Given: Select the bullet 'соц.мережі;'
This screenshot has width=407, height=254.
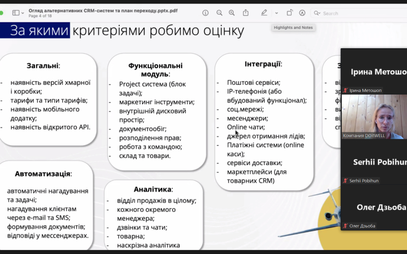Looking at the screenshot, I should pos(245,109).
